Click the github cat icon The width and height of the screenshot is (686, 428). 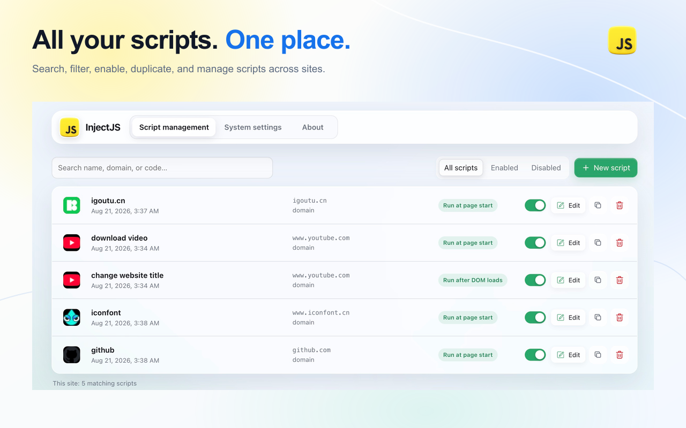[72, 355]
